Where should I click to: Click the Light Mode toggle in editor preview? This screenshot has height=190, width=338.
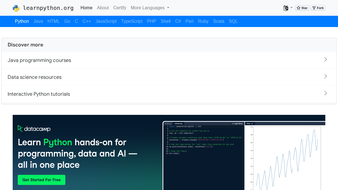pos(237,124)
